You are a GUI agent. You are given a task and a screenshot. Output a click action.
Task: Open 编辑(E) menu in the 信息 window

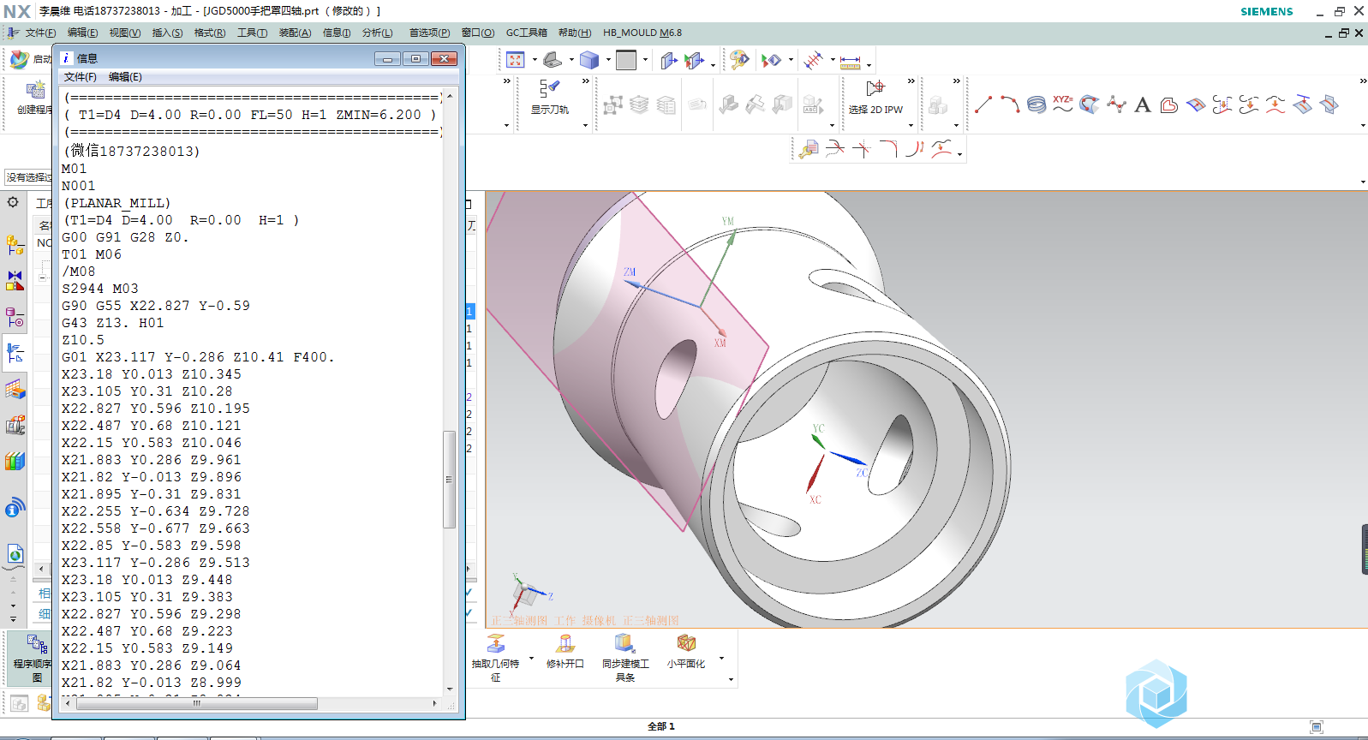[x=125, y=77]
